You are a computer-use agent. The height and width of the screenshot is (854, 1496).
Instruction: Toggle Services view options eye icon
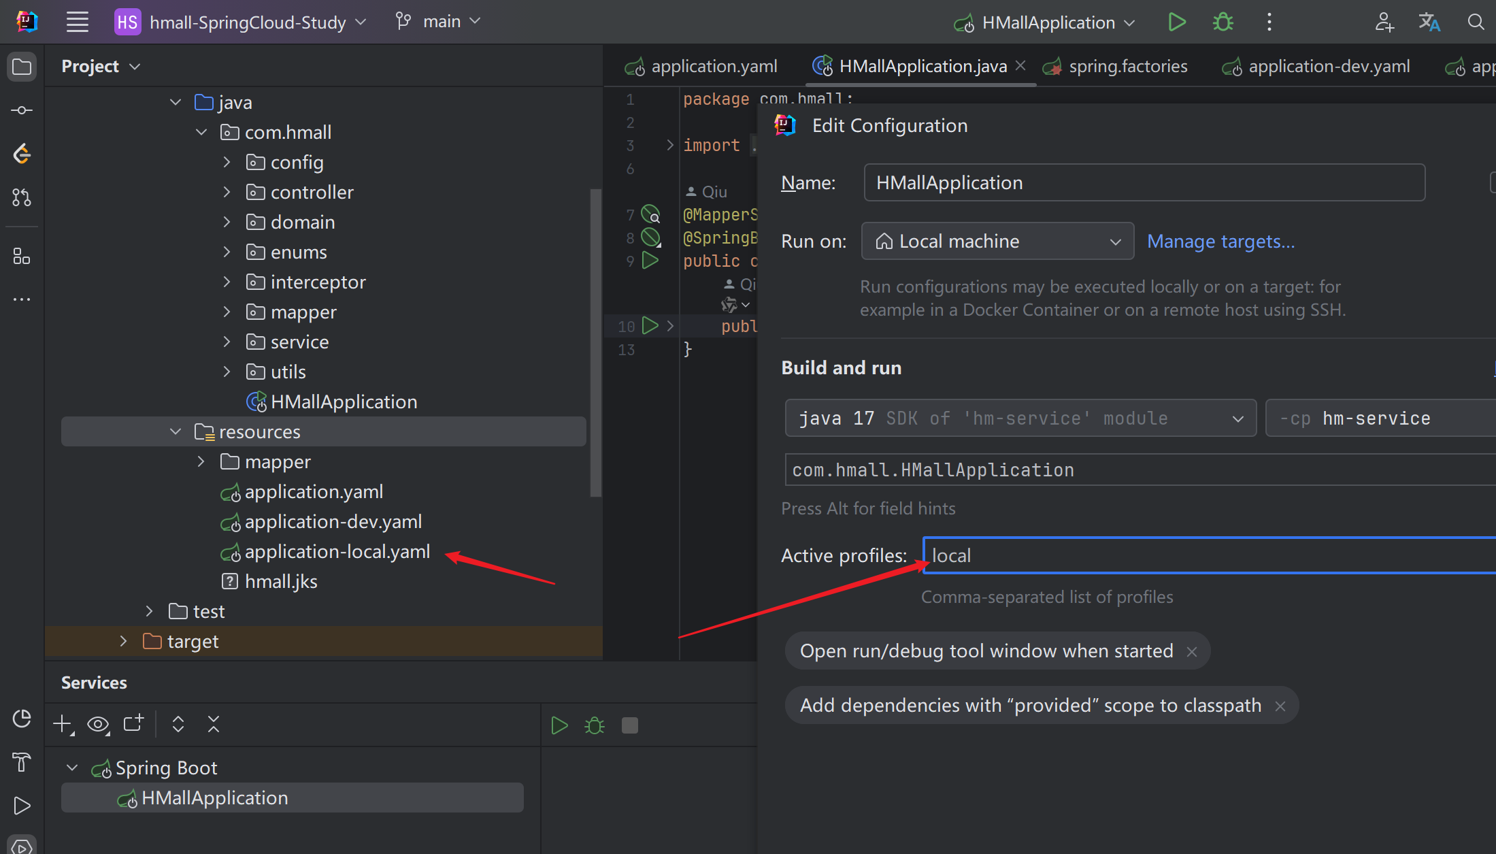pyautogui.click(x=99, y=725)
